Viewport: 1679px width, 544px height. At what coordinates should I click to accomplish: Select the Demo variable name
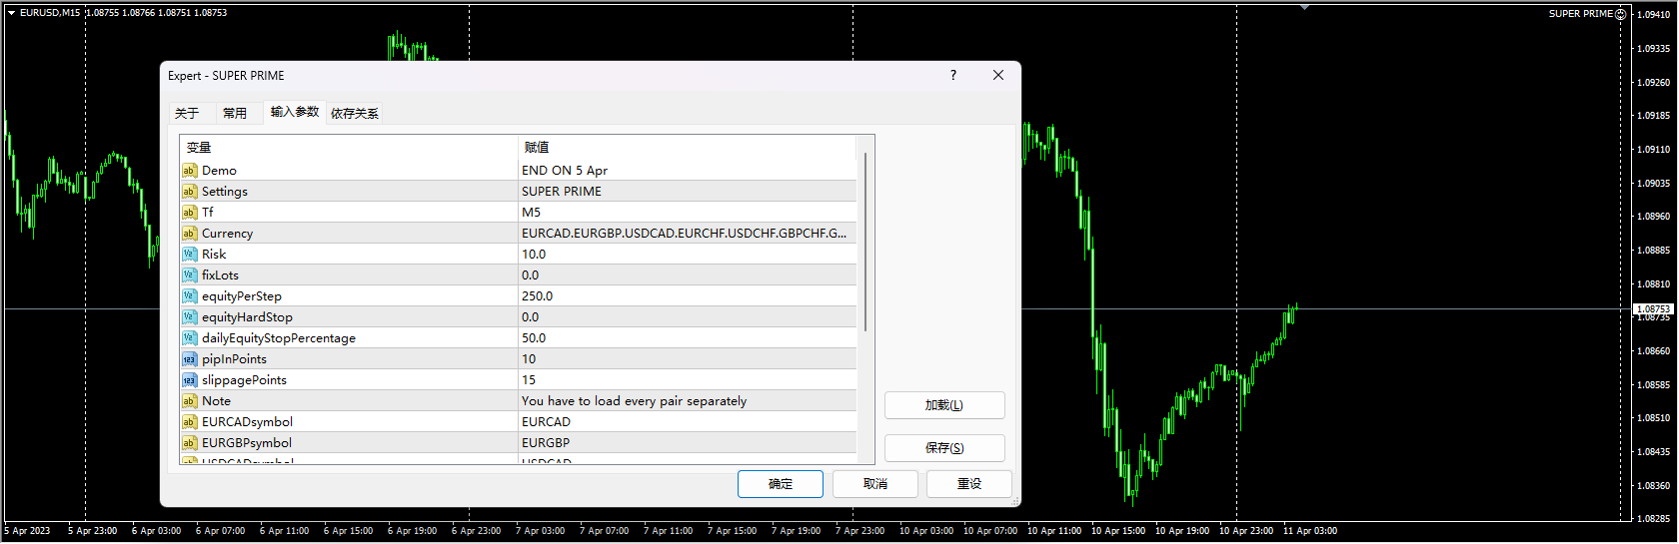point(219,171)
